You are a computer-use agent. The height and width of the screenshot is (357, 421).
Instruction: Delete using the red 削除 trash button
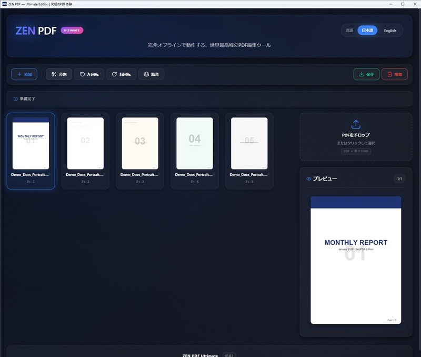coord(394,74)
